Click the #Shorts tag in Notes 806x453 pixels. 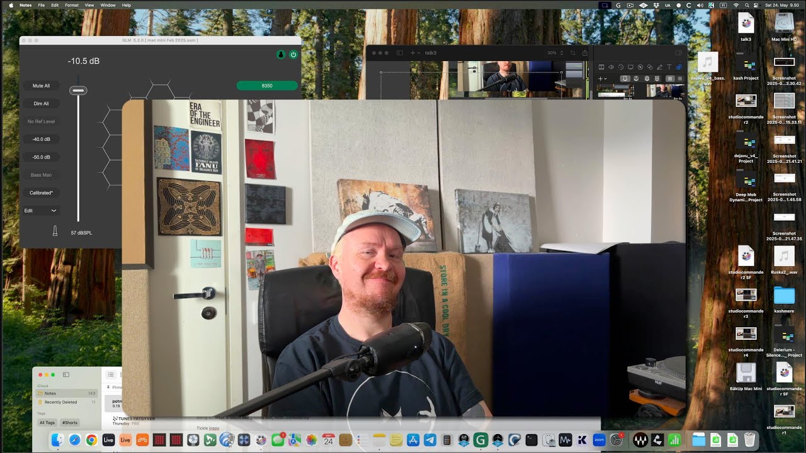[70, 423]
